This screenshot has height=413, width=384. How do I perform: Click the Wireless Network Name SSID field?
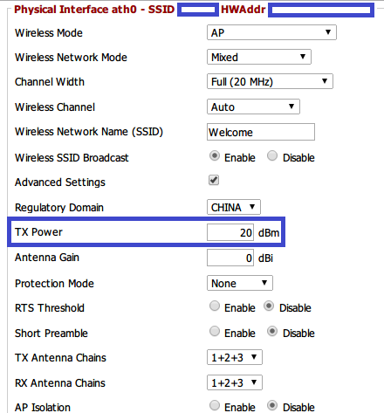[261, 132]
